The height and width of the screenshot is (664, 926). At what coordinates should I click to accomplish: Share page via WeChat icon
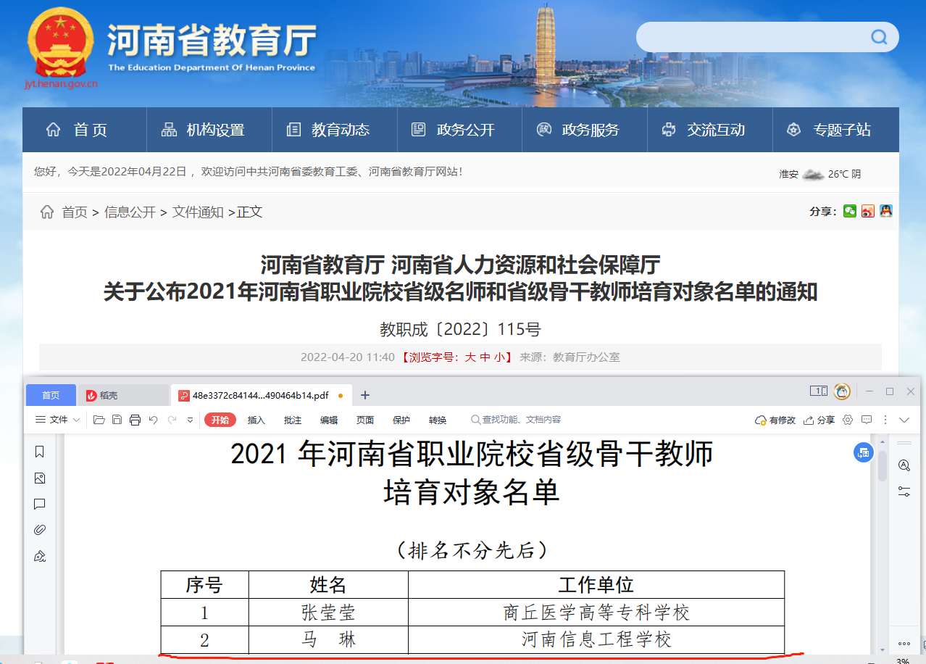click(x=850, y=211)
